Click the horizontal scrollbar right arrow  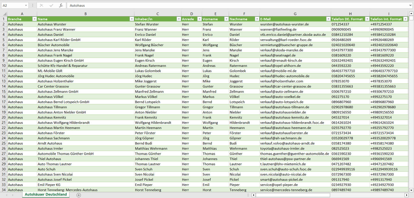pos(406,195)
